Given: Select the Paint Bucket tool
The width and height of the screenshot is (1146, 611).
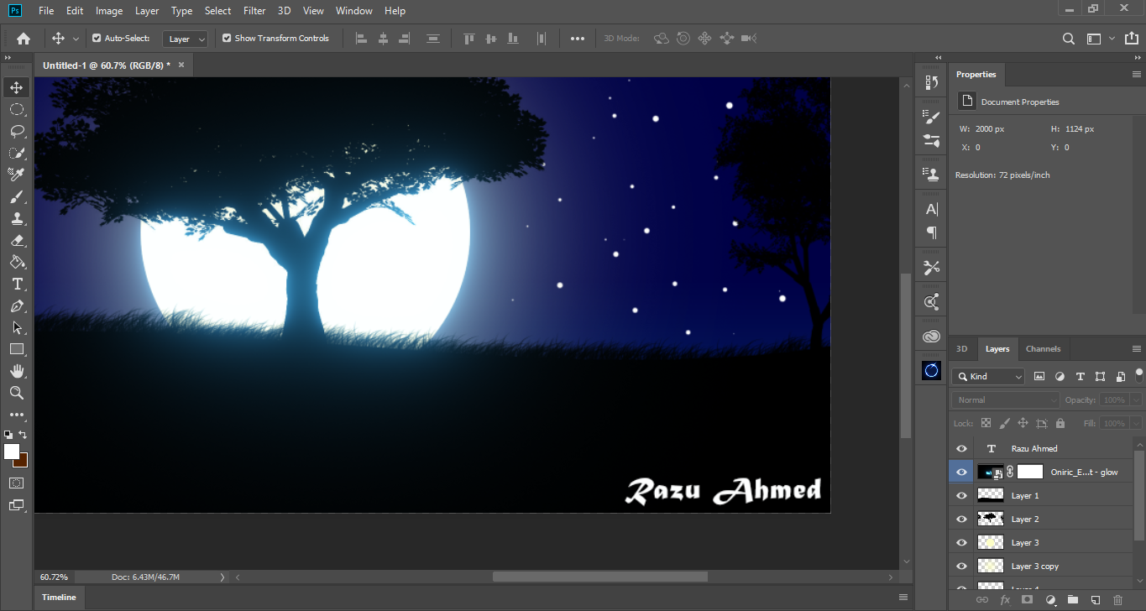Looking at the screenshot, I should click(x=16, y=262).
